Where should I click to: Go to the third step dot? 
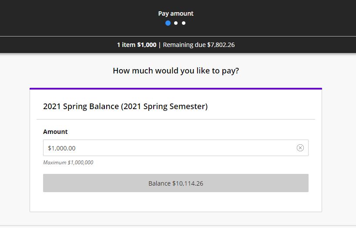[184, 23]
